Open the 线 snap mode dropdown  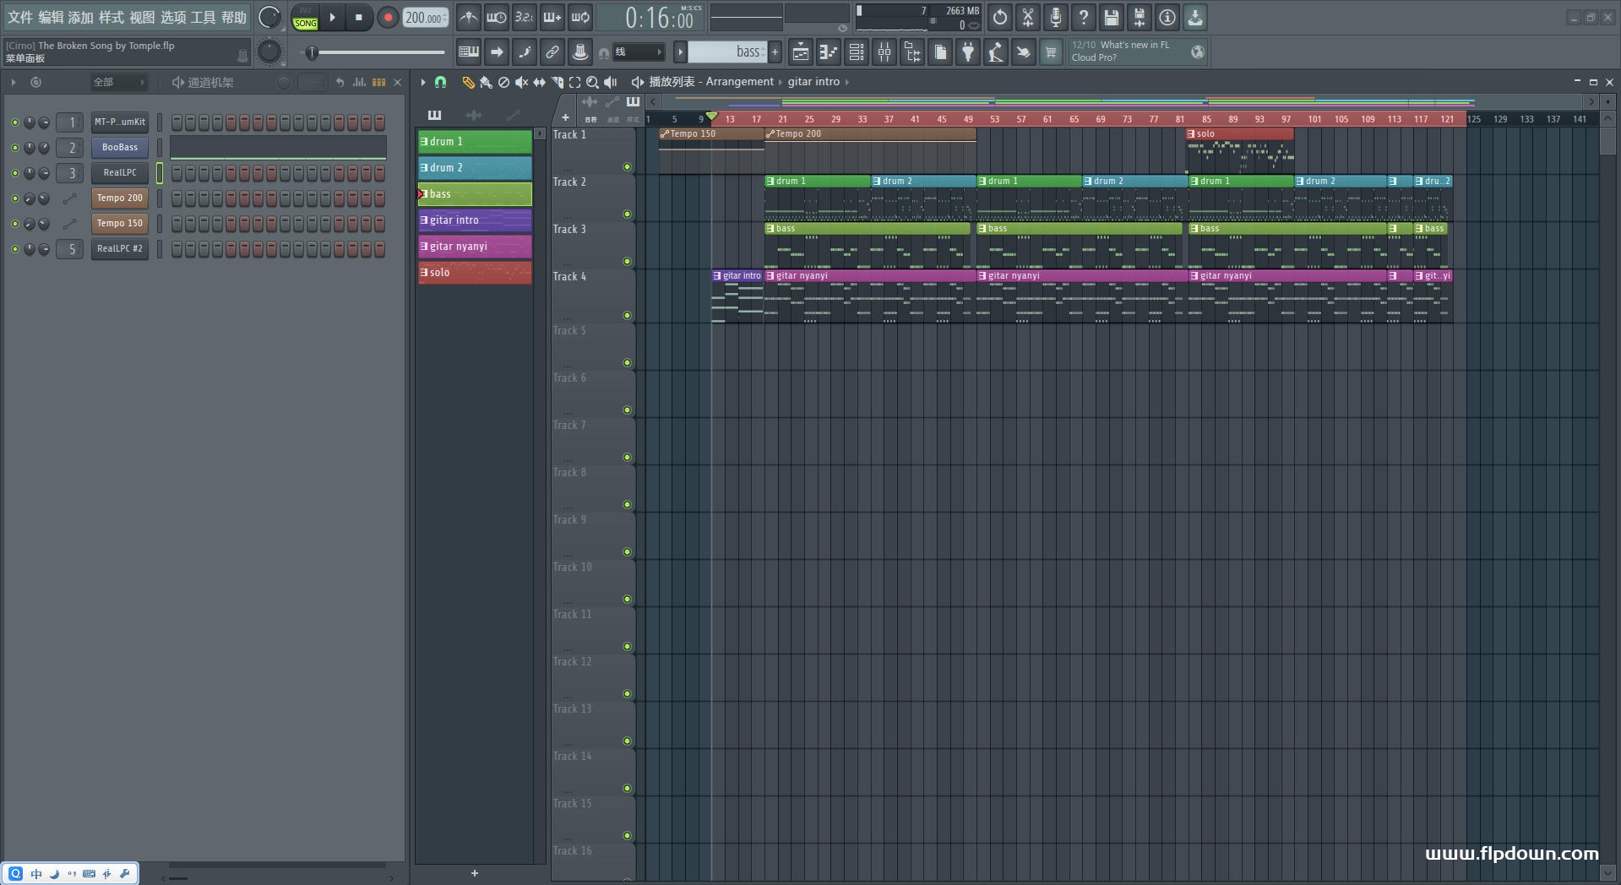click(x=638, y=52)
